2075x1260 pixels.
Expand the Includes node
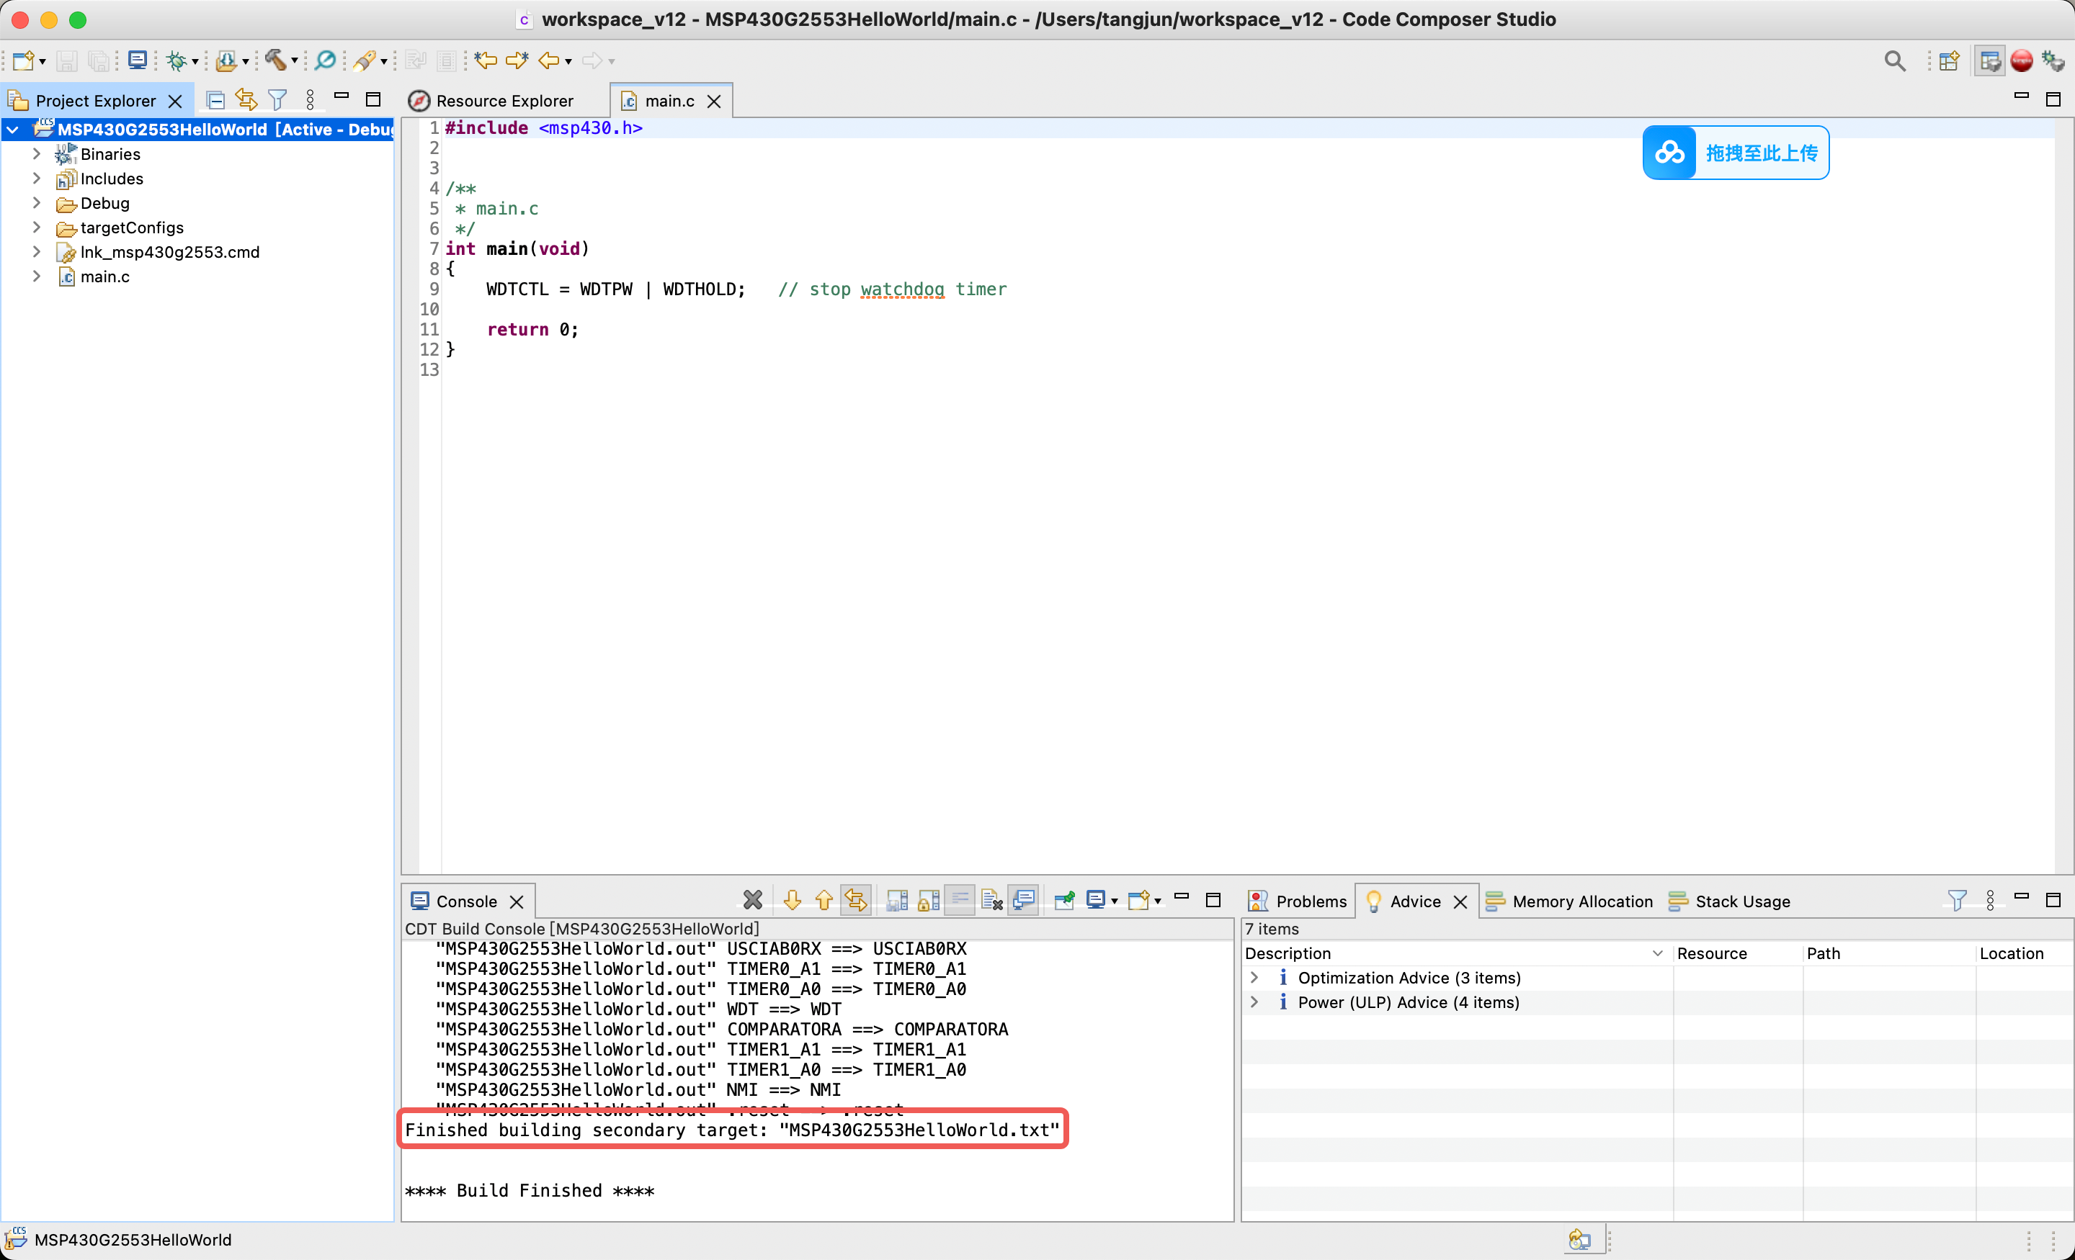tap(36, 179)
